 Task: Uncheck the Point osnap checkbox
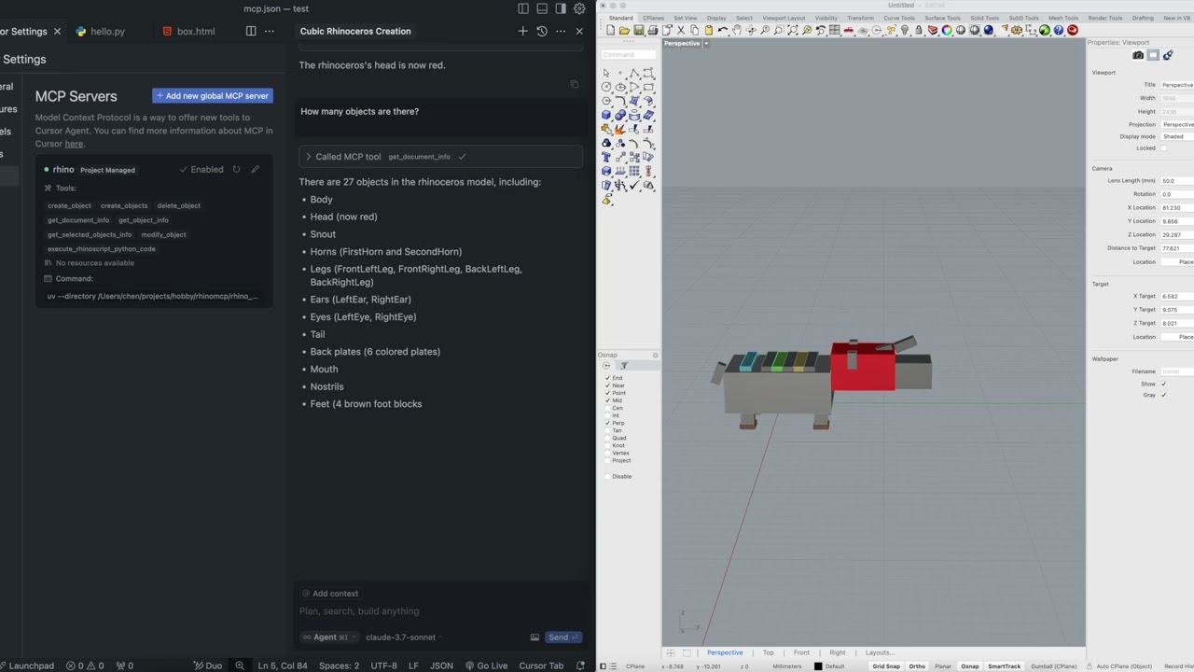607,393
